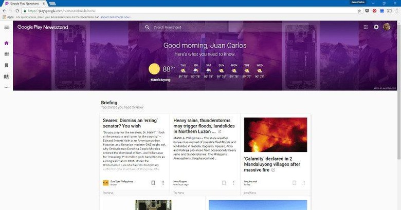This screenshot has width=401, height=210.
Task: Click 'Top News' tag under Seares article
Action: 108,193
